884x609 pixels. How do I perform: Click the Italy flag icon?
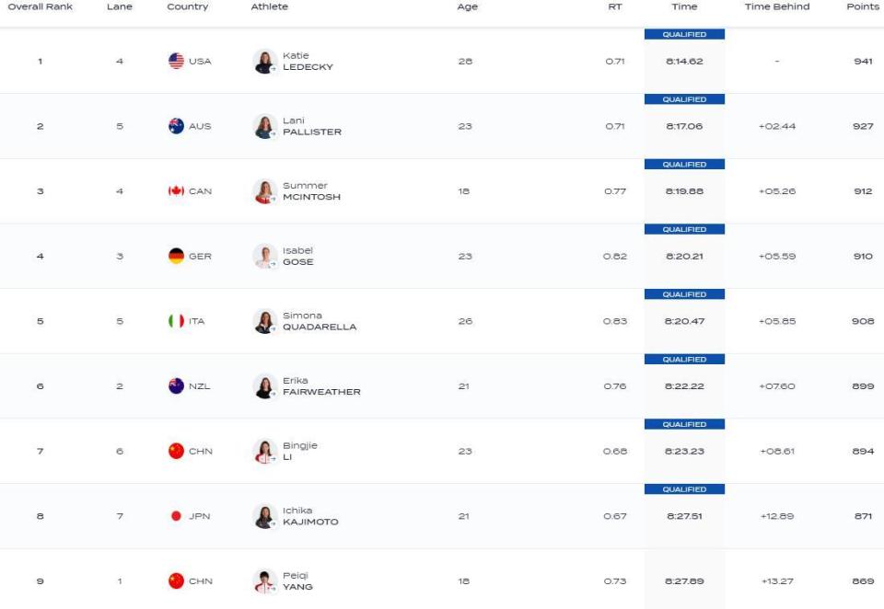176,321
